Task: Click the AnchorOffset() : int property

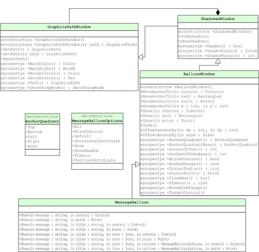Action: coord(179,149)
